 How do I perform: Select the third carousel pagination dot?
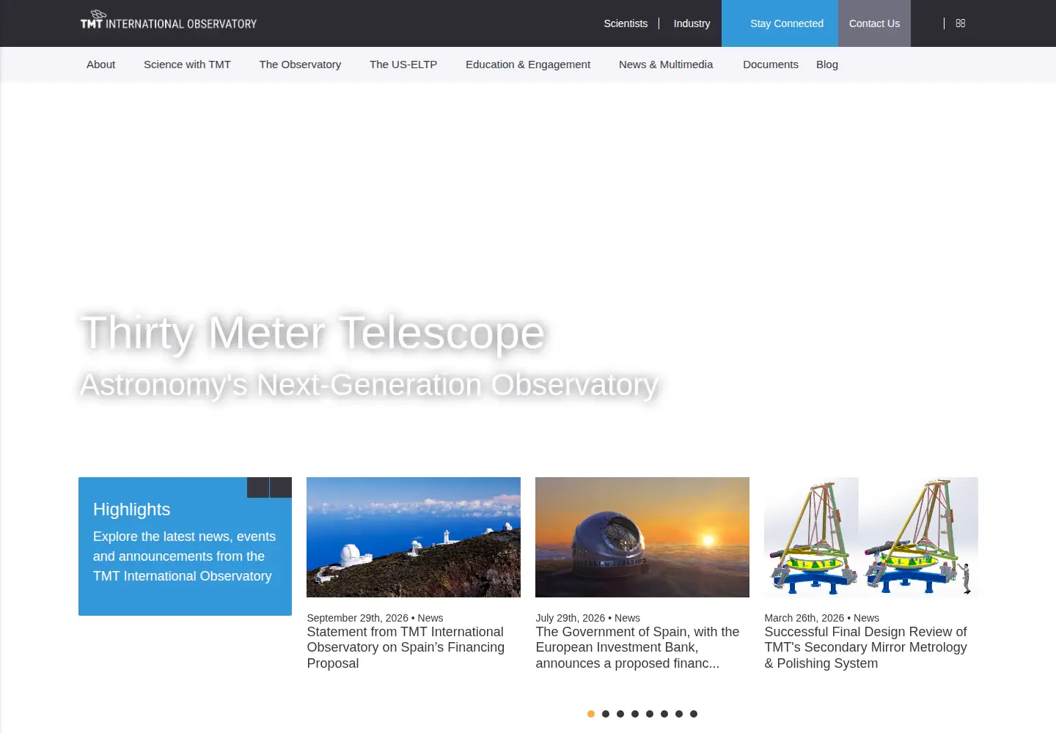tap(620, 714)
